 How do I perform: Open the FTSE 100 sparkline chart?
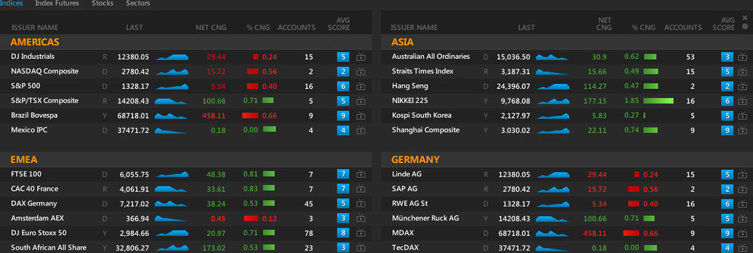point(172,174)
